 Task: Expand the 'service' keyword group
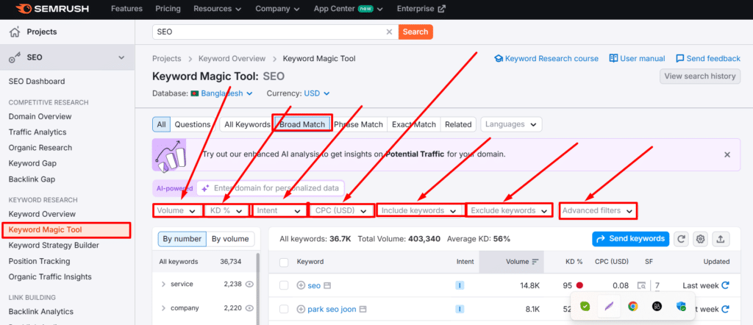click(x=164, y=285)
